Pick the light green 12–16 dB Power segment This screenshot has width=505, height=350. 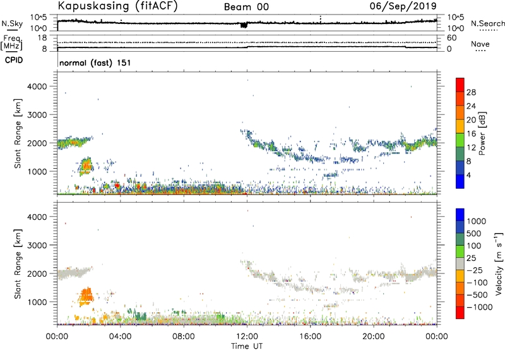[460, 140]
